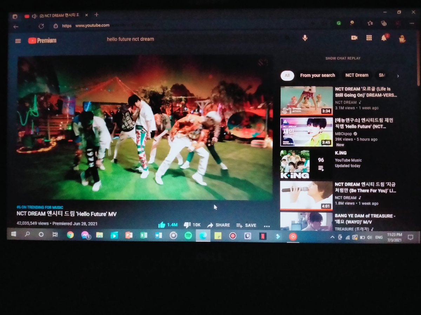Viewport: 421px width, 315px height.
Task: Open PowerPoint from the taskbar
Action: (x=129, y=236)
